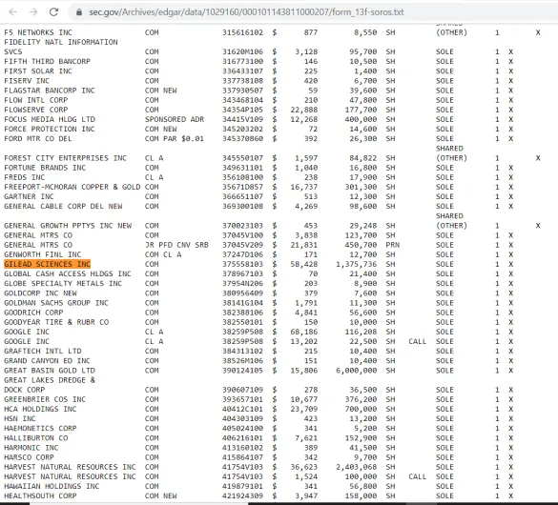Click the browser back arrow
This screenshot has height=505, width=558.
pyautogui.click(x=12, y=12)
